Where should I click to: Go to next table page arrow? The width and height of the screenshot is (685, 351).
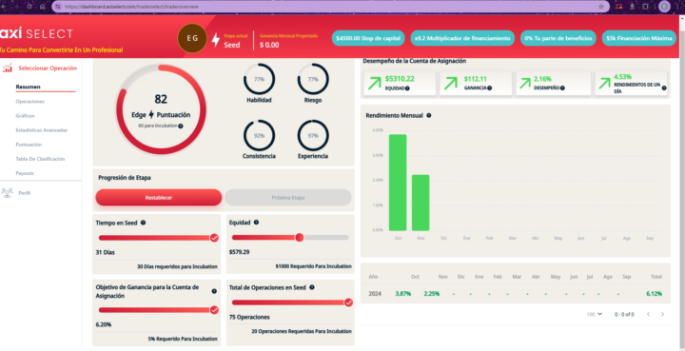pyautogui.click(x=662, y=314)
